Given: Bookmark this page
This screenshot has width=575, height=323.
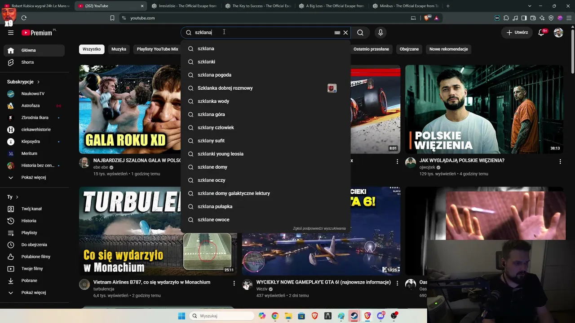Looking at the screenshot, I should (x=112, y=18).
